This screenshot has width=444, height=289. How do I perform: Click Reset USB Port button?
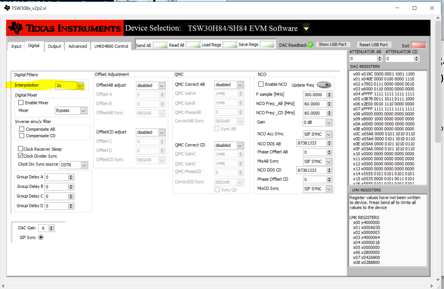tap(374, 45)
